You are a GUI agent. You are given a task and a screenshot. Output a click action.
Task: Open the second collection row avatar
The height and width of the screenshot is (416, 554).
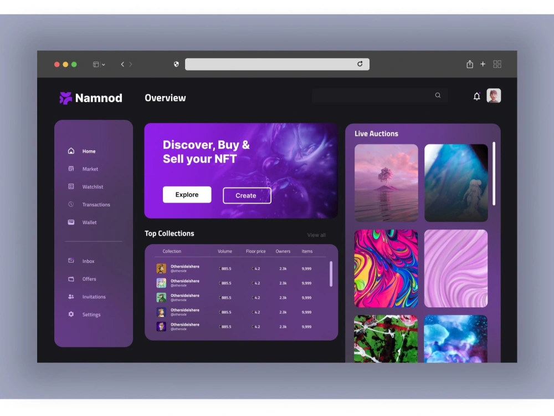click(x=161, y=283)
